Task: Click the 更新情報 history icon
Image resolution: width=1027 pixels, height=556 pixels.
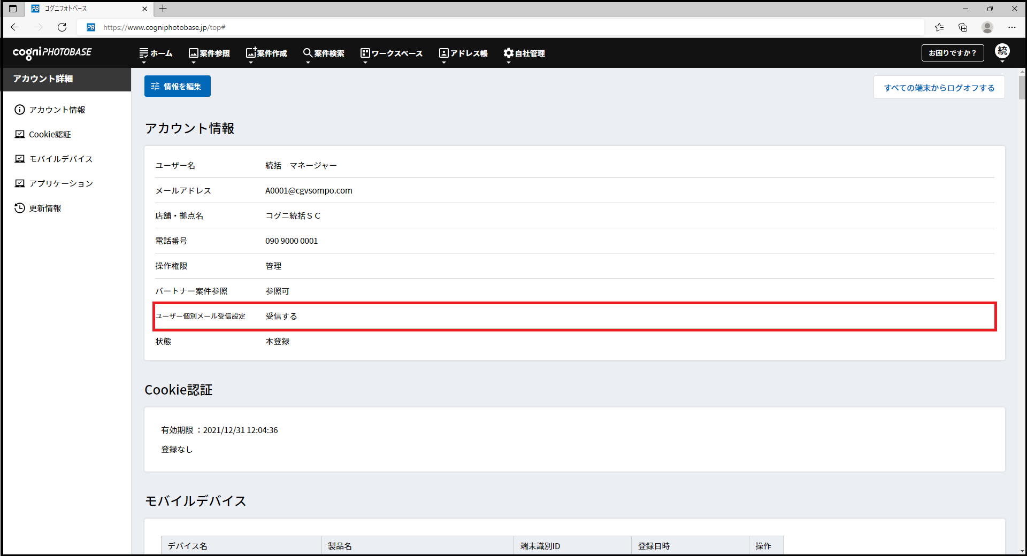Action: pyautogui.click(x=20, y=208)
